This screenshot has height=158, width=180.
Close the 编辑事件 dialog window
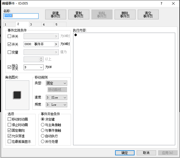(x=173, y=3)
